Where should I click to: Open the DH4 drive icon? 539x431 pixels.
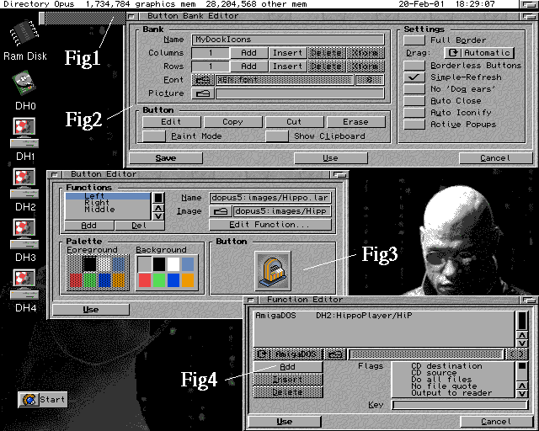click(24, 283)
